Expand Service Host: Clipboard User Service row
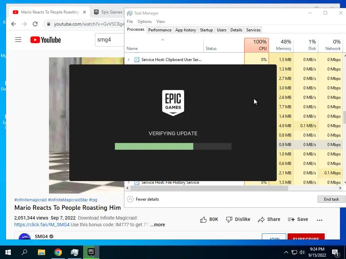 click(129, 60)
